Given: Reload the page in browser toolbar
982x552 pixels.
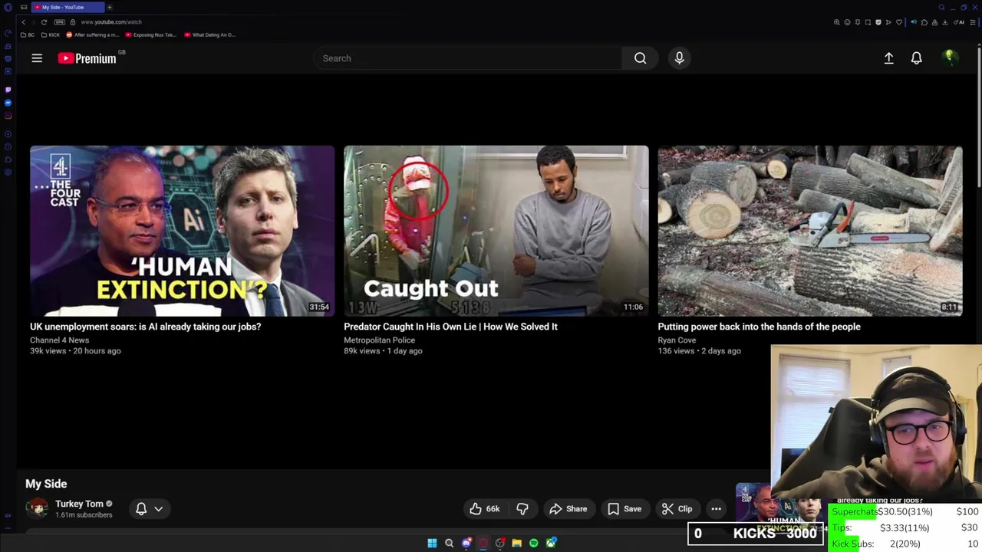Looking at the screenshot, I should 44,22.
